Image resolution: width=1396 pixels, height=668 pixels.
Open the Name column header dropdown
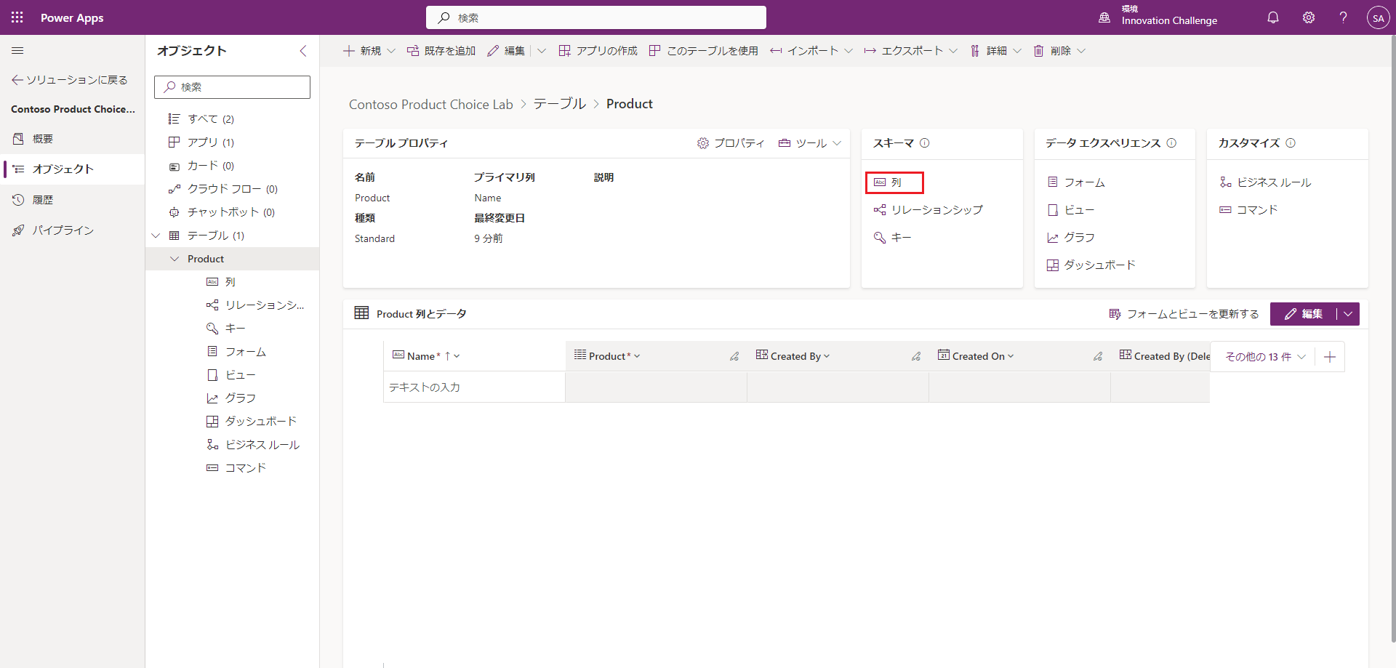click(456, 356)
